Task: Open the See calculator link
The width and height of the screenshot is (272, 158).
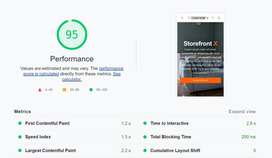Action: coord(91,77)
